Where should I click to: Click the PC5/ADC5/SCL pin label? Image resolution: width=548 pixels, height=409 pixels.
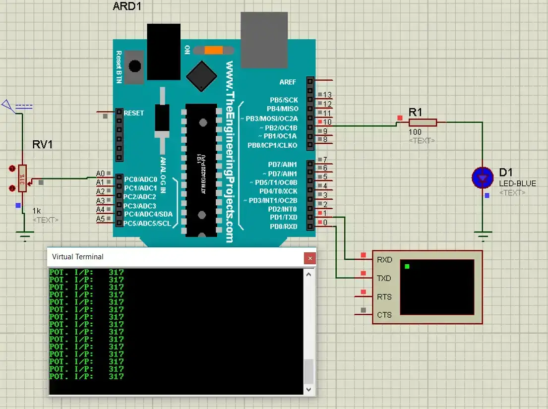tap(147, 224)
